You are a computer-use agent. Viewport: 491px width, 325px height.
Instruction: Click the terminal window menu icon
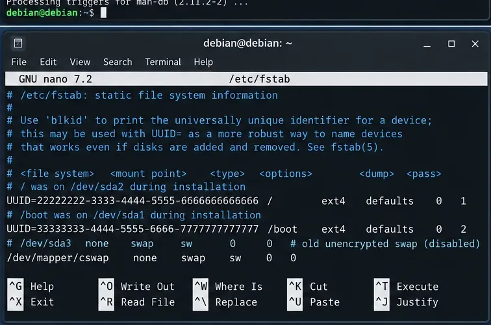[x=18, y=43]
